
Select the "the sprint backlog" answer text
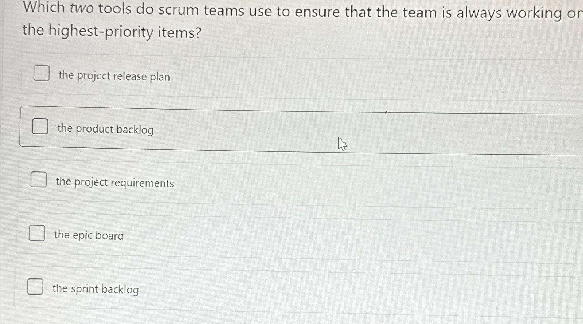95,289
